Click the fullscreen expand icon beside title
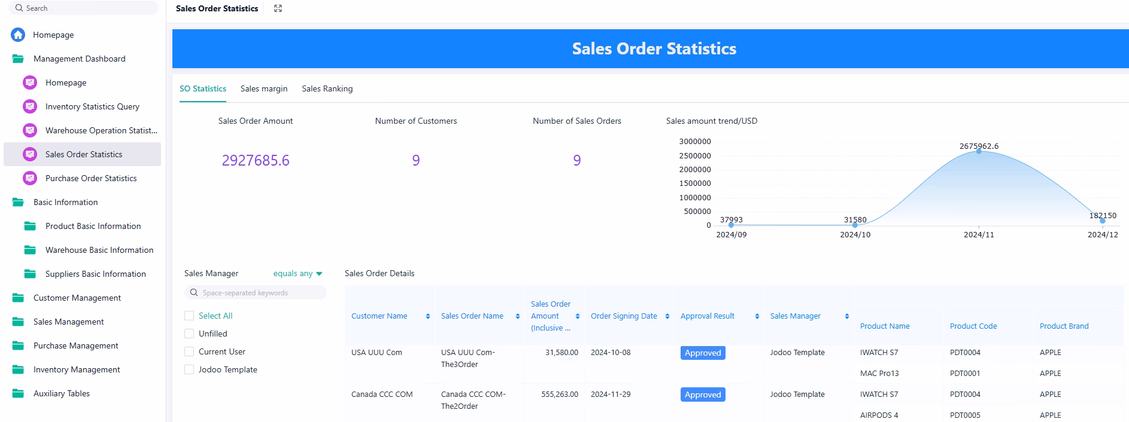 point(278,8)
